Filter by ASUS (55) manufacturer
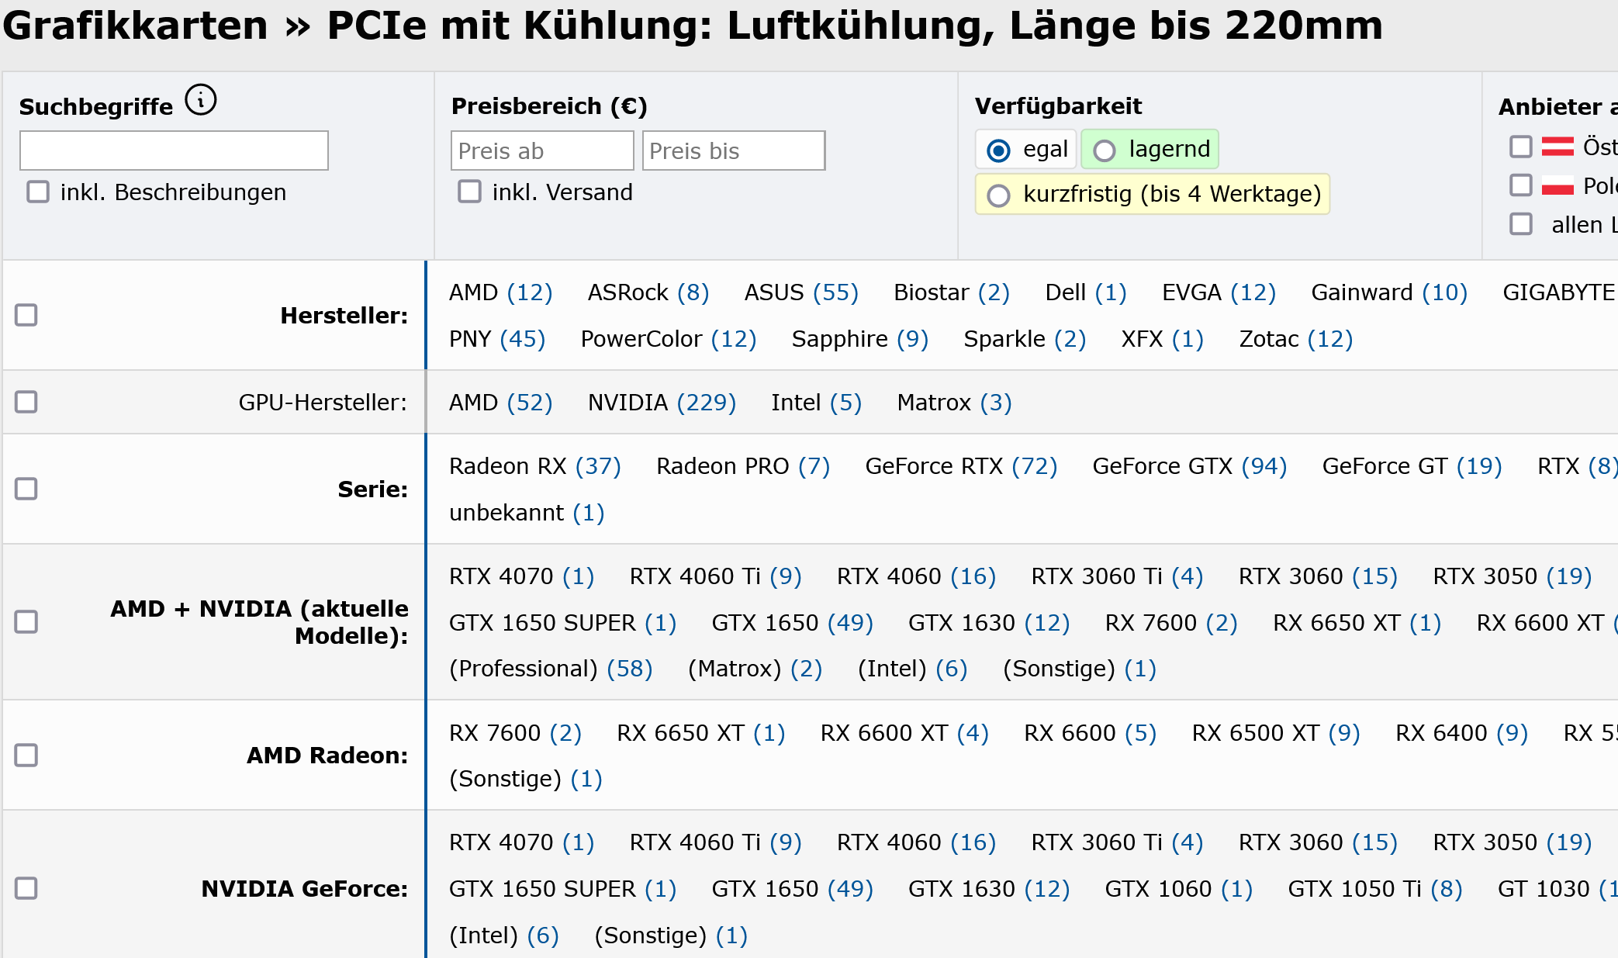1618x958 pixels. [x=800, y=292]
